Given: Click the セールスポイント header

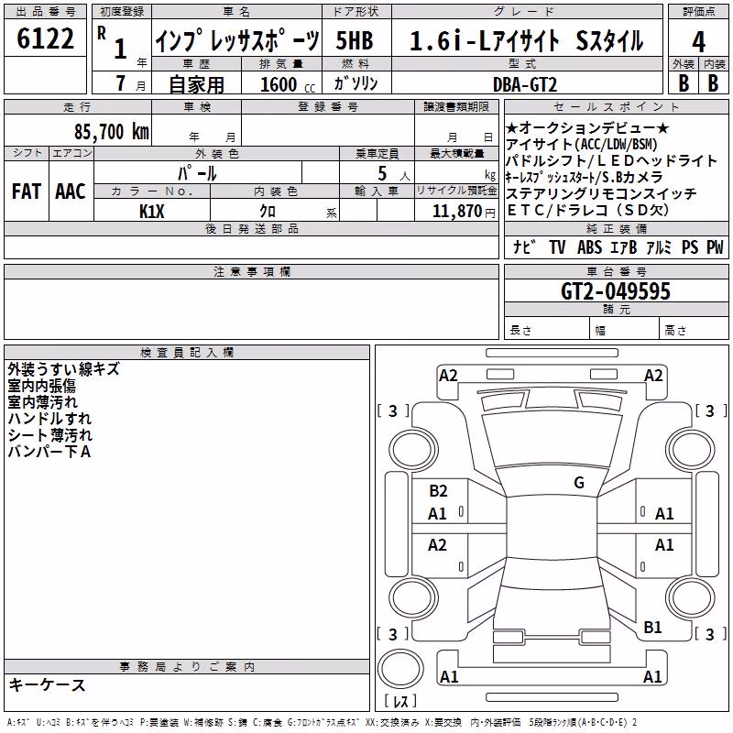Looking at the screenshot, I should (x=616, y=106).
